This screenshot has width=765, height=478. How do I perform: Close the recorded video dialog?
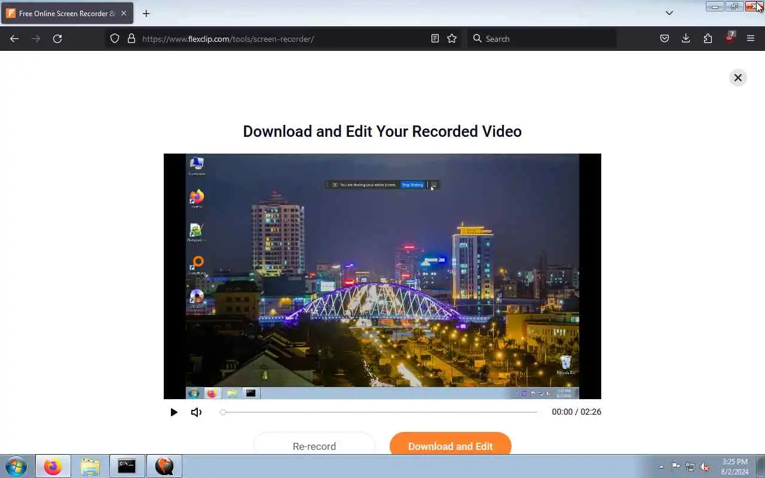(x=738, y=78)
